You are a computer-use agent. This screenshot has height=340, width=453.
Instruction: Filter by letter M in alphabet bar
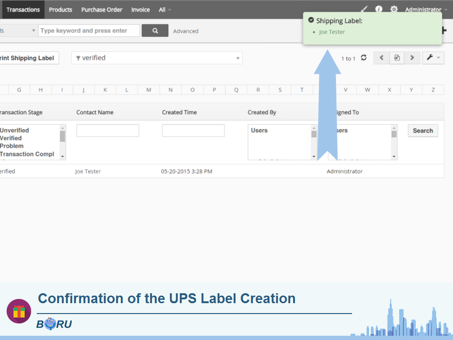(149, 90)
